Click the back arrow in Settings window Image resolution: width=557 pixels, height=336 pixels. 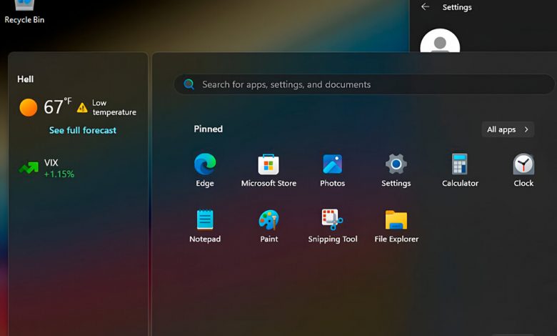[x=425, y=6]
